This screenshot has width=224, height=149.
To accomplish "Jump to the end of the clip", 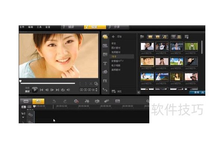I will (x=57, y=90).
